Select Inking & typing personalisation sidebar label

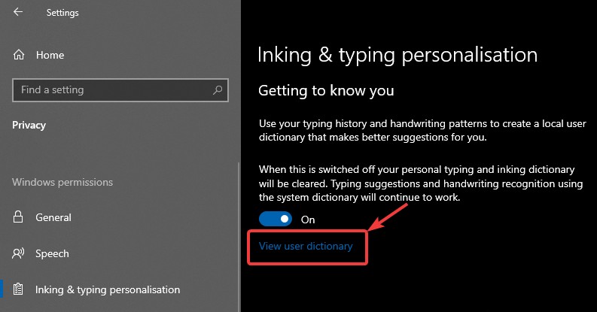pyautogui.click(x=108, y=289)
